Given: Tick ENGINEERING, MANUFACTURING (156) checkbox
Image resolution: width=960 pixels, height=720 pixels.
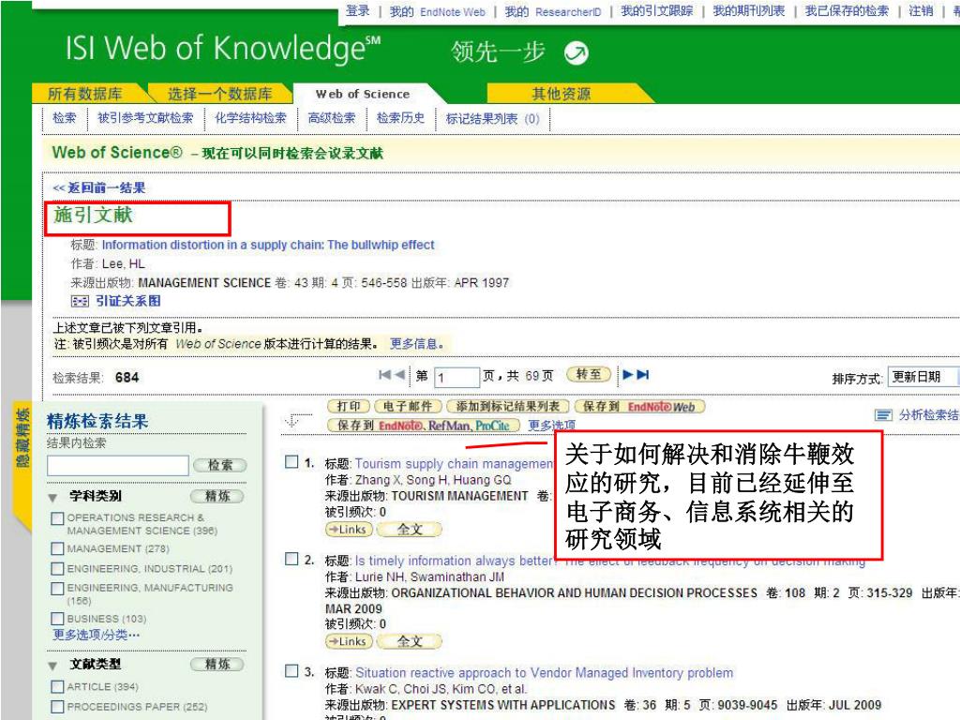Looking at the screenshot, I should point(57,588).
